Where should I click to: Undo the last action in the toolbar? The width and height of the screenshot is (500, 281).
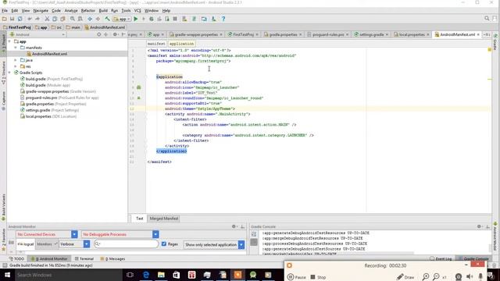[30, 19]
